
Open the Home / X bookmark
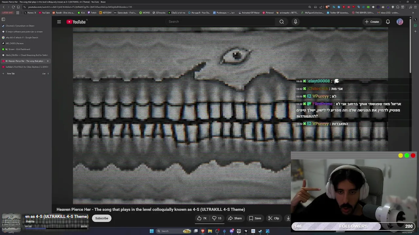coord(30,13)
